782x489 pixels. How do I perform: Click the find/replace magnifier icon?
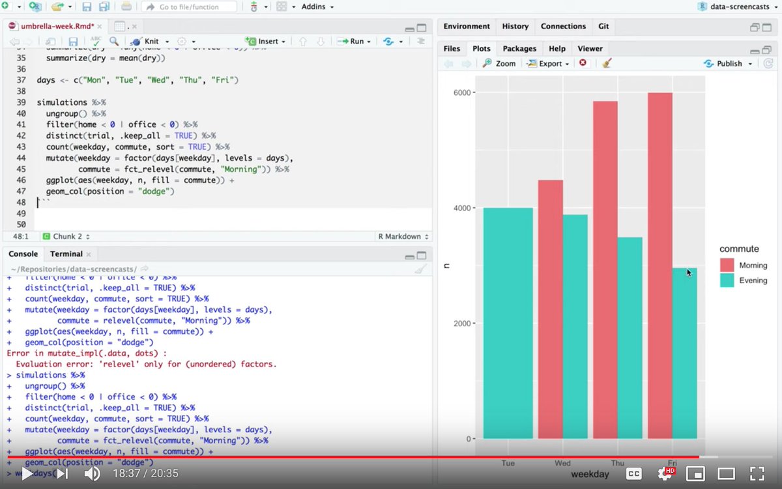pos(114,41)
